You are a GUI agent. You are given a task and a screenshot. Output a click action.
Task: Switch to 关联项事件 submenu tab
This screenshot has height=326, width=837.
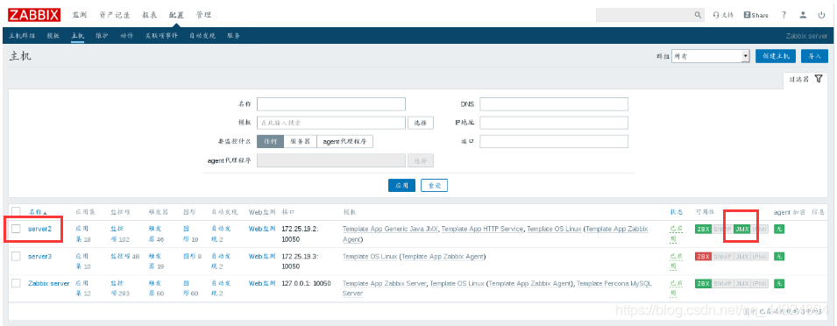click(x=162, y=36)
